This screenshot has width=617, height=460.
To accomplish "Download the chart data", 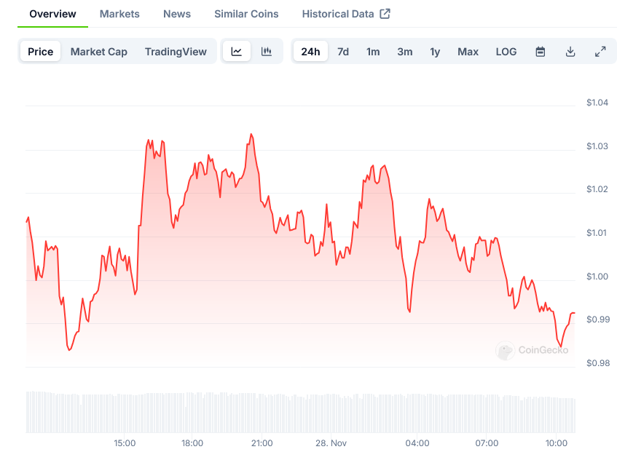I will [x=570, y=52].
